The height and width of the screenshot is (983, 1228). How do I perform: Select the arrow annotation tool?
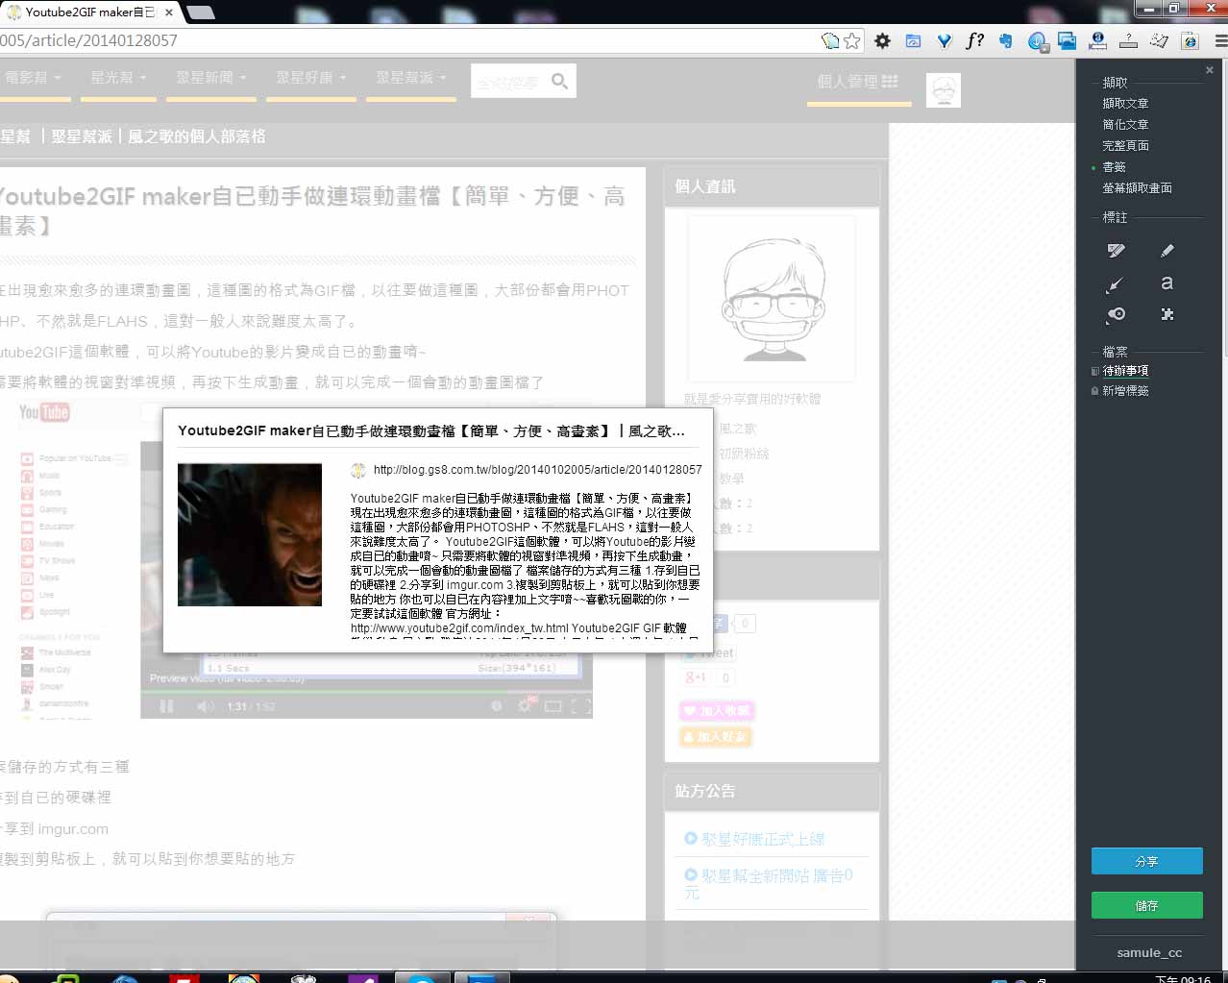pyautogui.click(x=1116, y=284)
